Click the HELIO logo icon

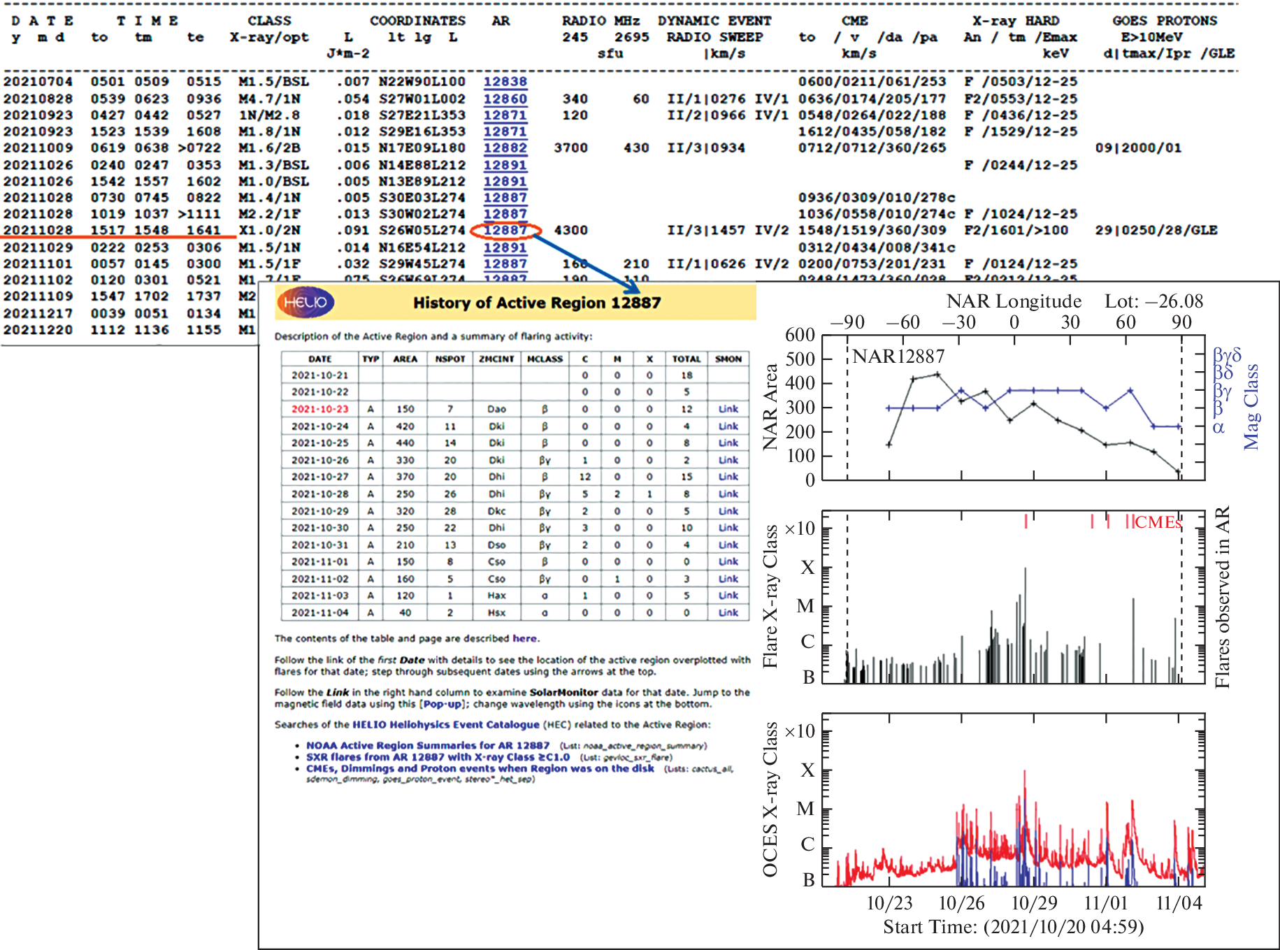[x=305, y=303]
